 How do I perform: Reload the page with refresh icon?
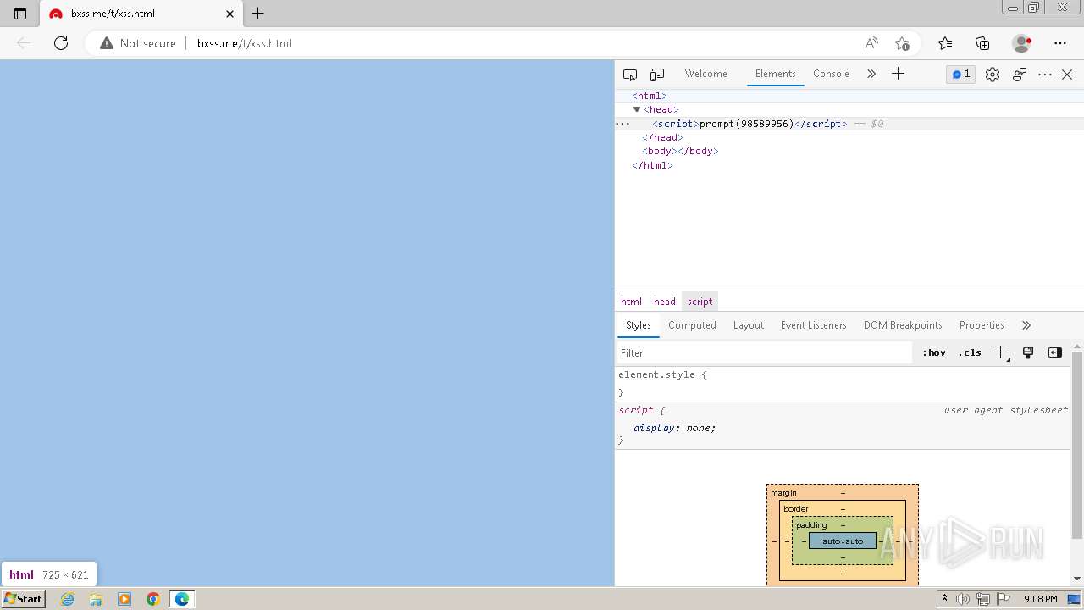coord(61,43)
